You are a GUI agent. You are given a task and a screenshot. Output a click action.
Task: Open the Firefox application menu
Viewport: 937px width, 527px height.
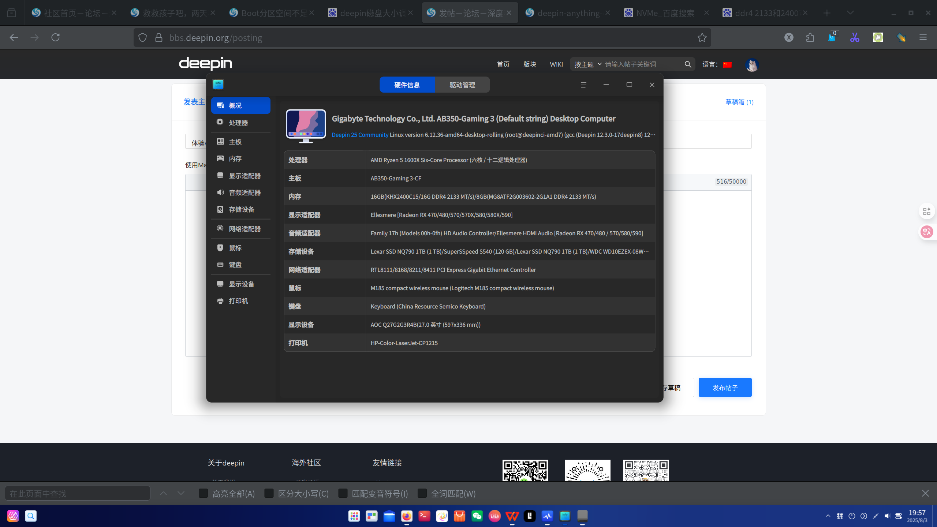click(923, 37)
